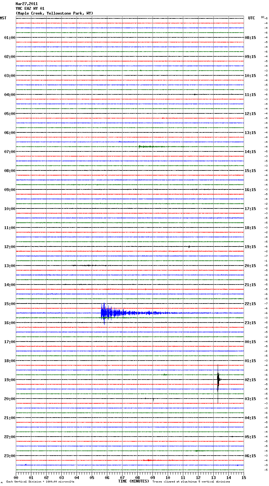Click the TIME (MINUTES) axis title
The height and width of the screenshot is (486, 269).
(134, 481)
